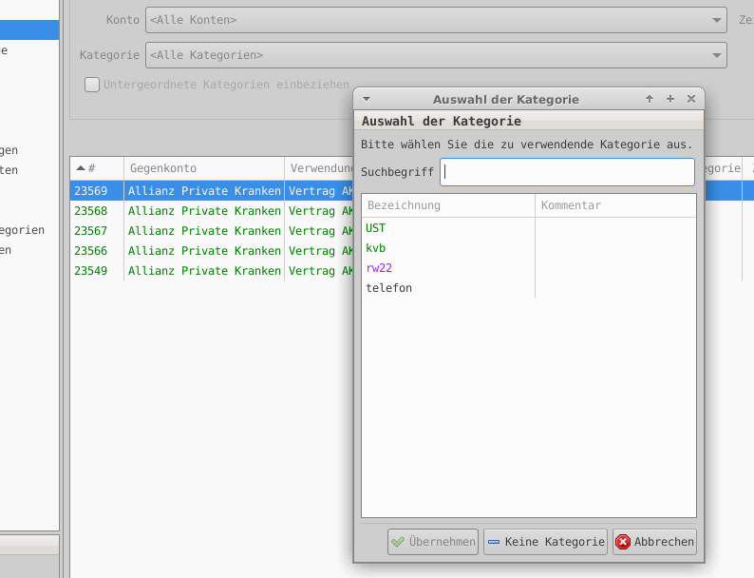754x578 pixels.
Task: Choose the rw22 category entry
Action: [x=379, y=268]
